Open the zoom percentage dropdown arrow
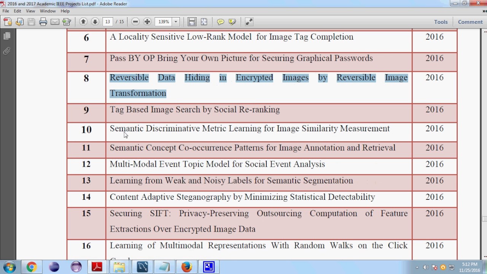Viewport: 487px width, 274px height. click(x=176, y=22)
